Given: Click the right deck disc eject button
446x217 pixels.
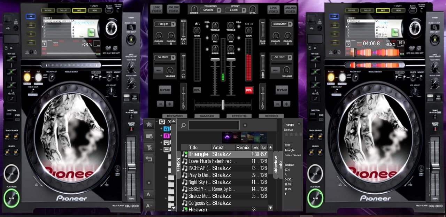Looking at the screenshot, I should click(x=435, y=40).
